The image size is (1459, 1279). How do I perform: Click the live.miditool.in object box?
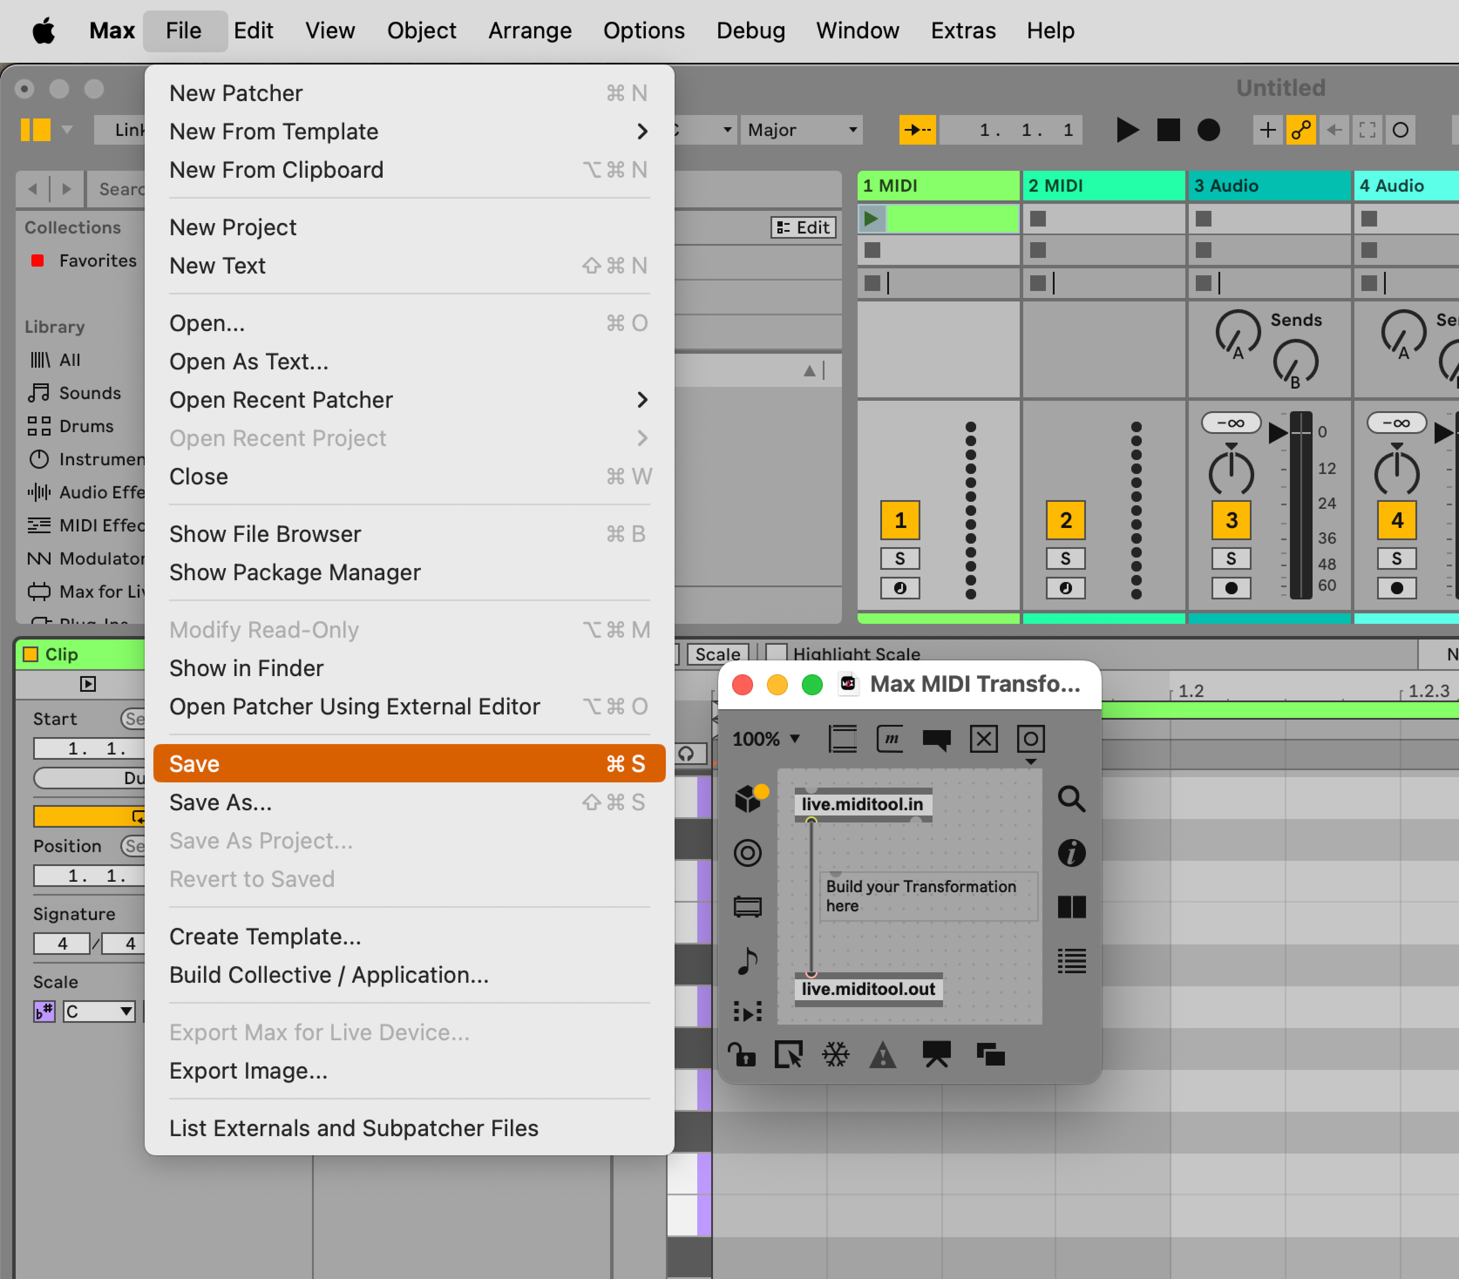[x=862, y=804]
